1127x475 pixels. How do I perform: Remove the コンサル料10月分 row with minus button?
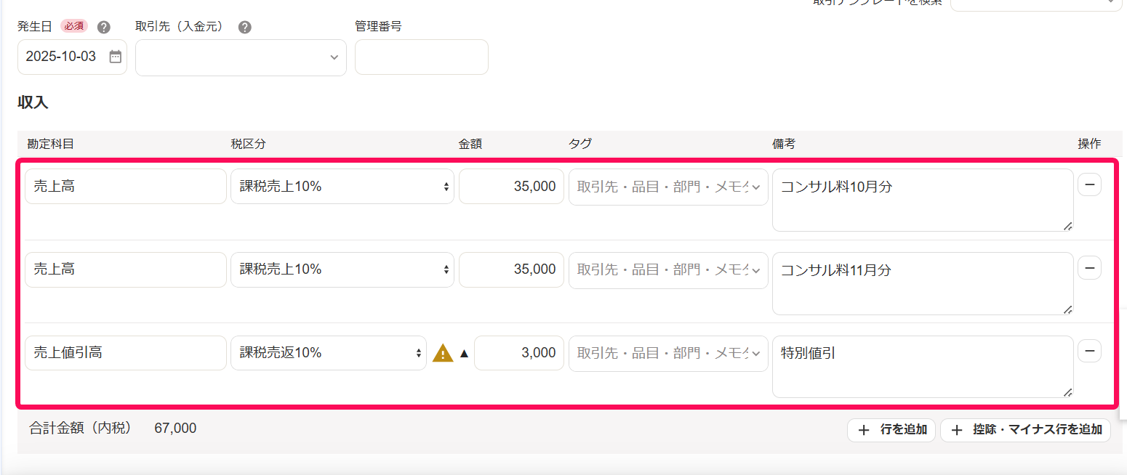1089,185
